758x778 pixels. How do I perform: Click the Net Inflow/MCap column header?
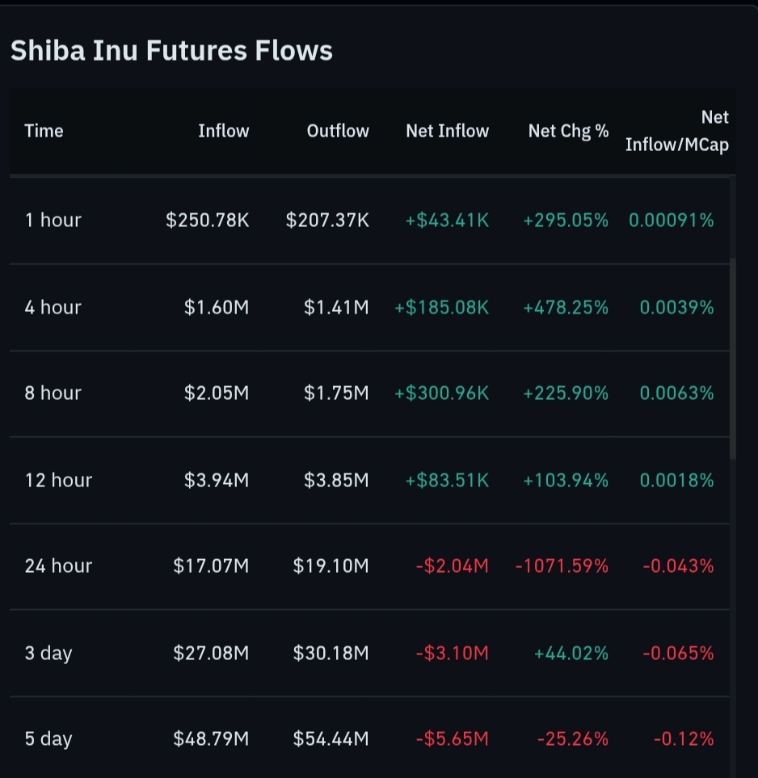[x=677, y=131]
